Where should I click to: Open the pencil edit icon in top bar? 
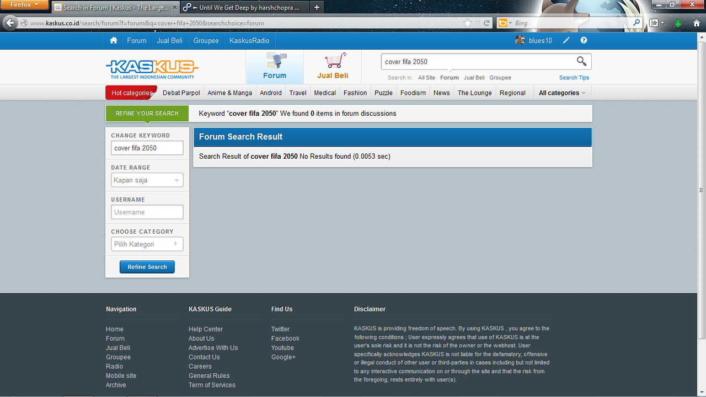[x=566, y=40]
